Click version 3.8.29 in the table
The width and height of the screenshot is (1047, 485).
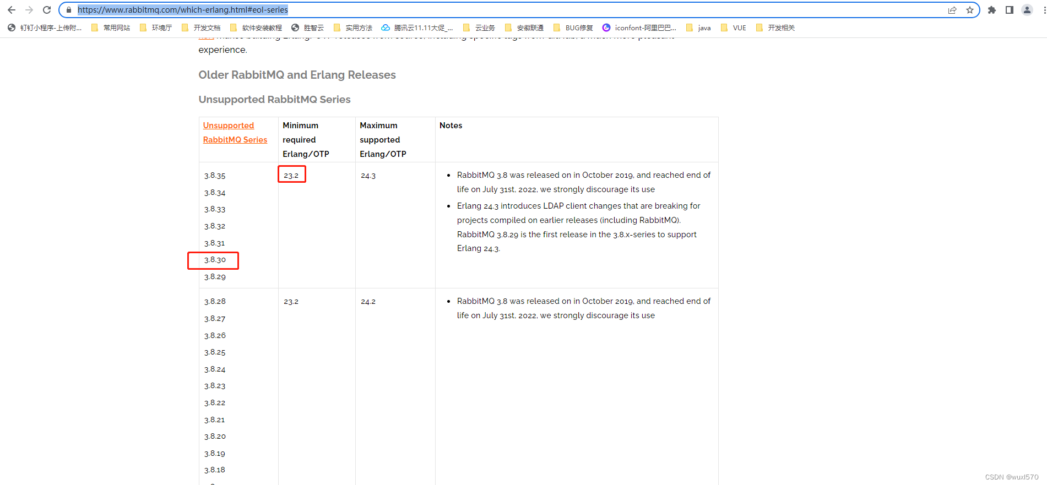215,277
